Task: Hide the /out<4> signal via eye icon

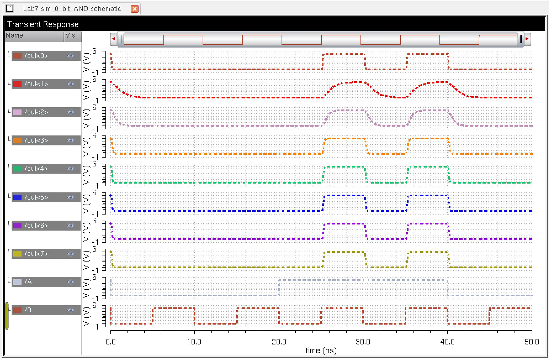Action: click(71, 169)
